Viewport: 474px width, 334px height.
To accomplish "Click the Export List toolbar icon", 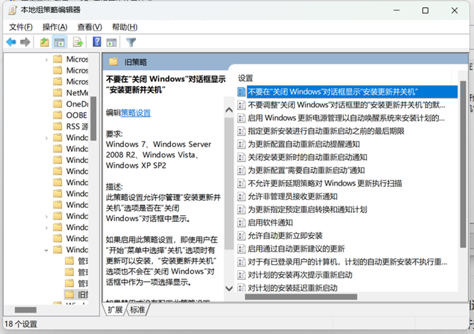I will click(x=77, y=42).
